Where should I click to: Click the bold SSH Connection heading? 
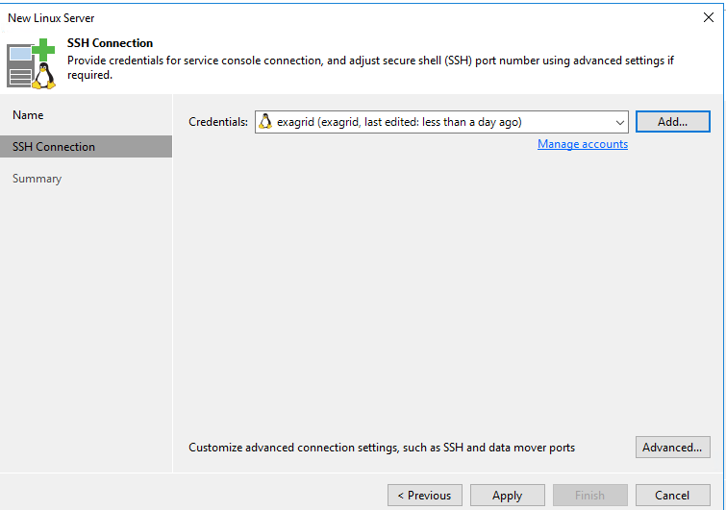[110, 43]
